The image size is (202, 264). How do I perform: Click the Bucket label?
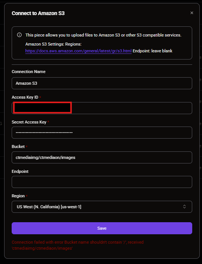click(x=18, y=146)
